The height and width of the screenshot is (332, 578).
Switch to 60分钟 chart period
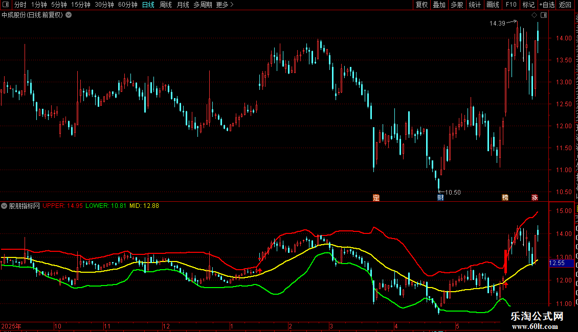(128, 5)
